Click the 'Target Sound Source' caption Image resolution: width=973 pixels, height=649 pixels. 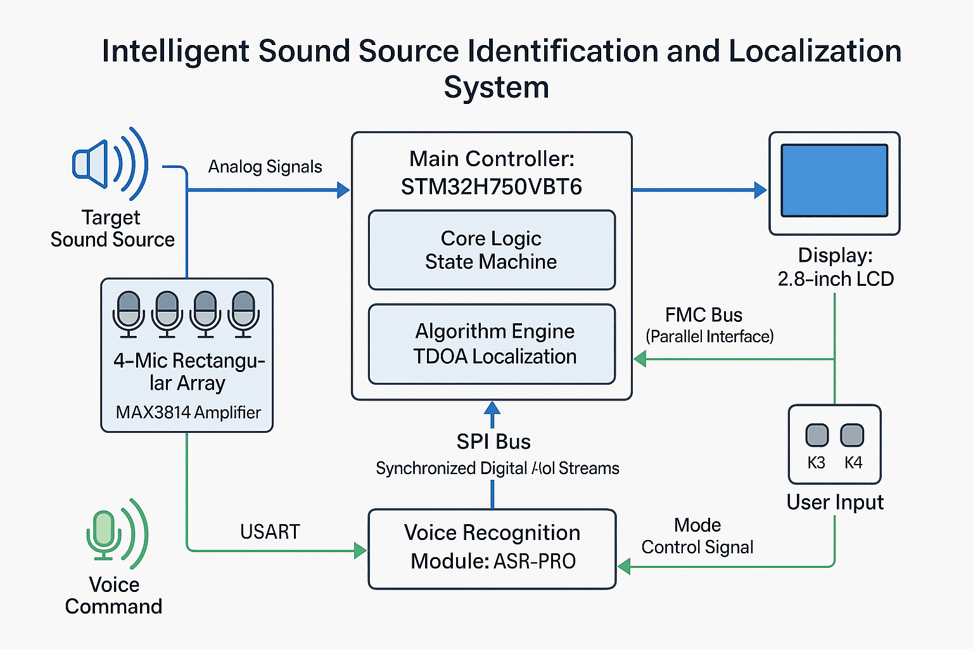click(x=112, y=228)
